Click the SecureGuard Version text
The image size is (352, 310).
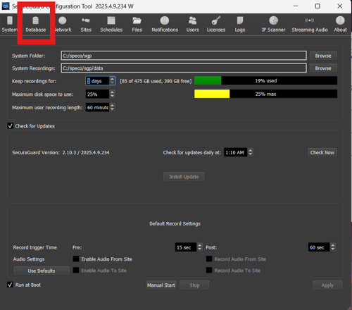tap(61, 152)
